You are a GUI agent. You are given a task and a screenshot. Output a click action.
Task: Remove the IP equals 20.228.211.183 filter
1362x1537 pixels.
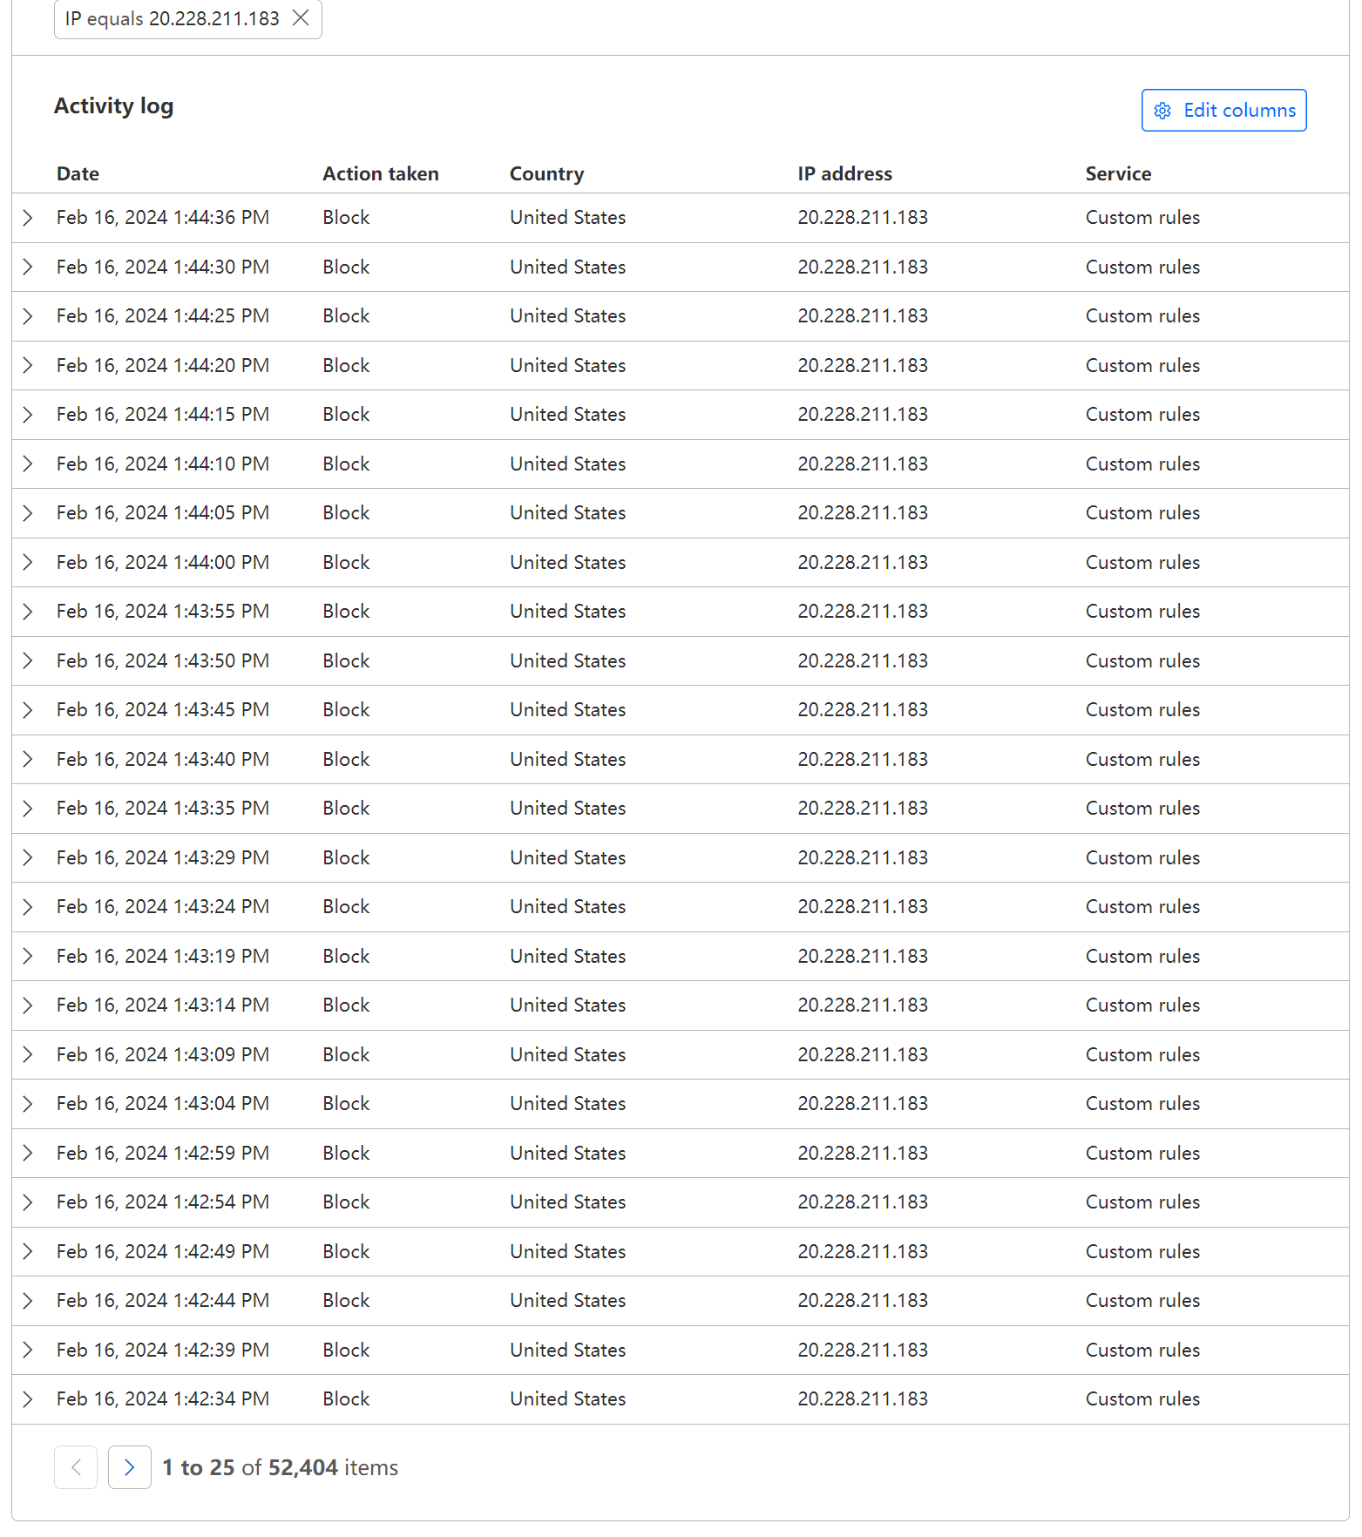[x=301, y=18]
